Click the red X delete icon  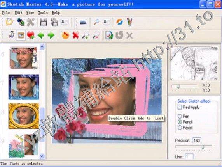point(76,35)
